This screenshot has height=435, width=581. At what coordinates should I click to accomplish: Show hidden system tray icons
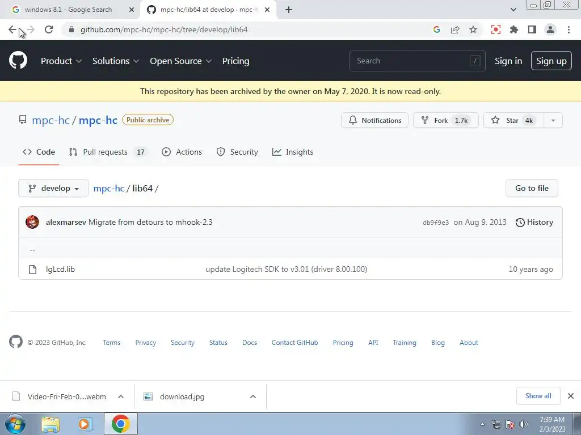tap(482, 424)
